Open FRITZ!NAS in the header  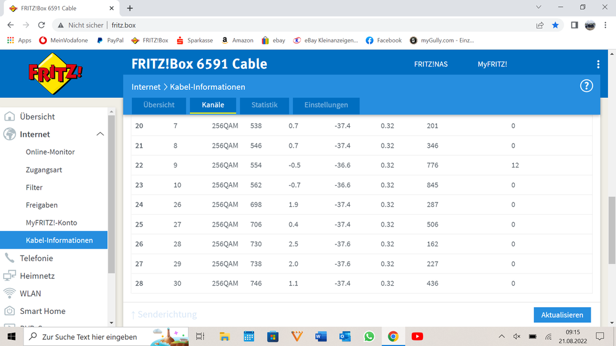point(431,64)
